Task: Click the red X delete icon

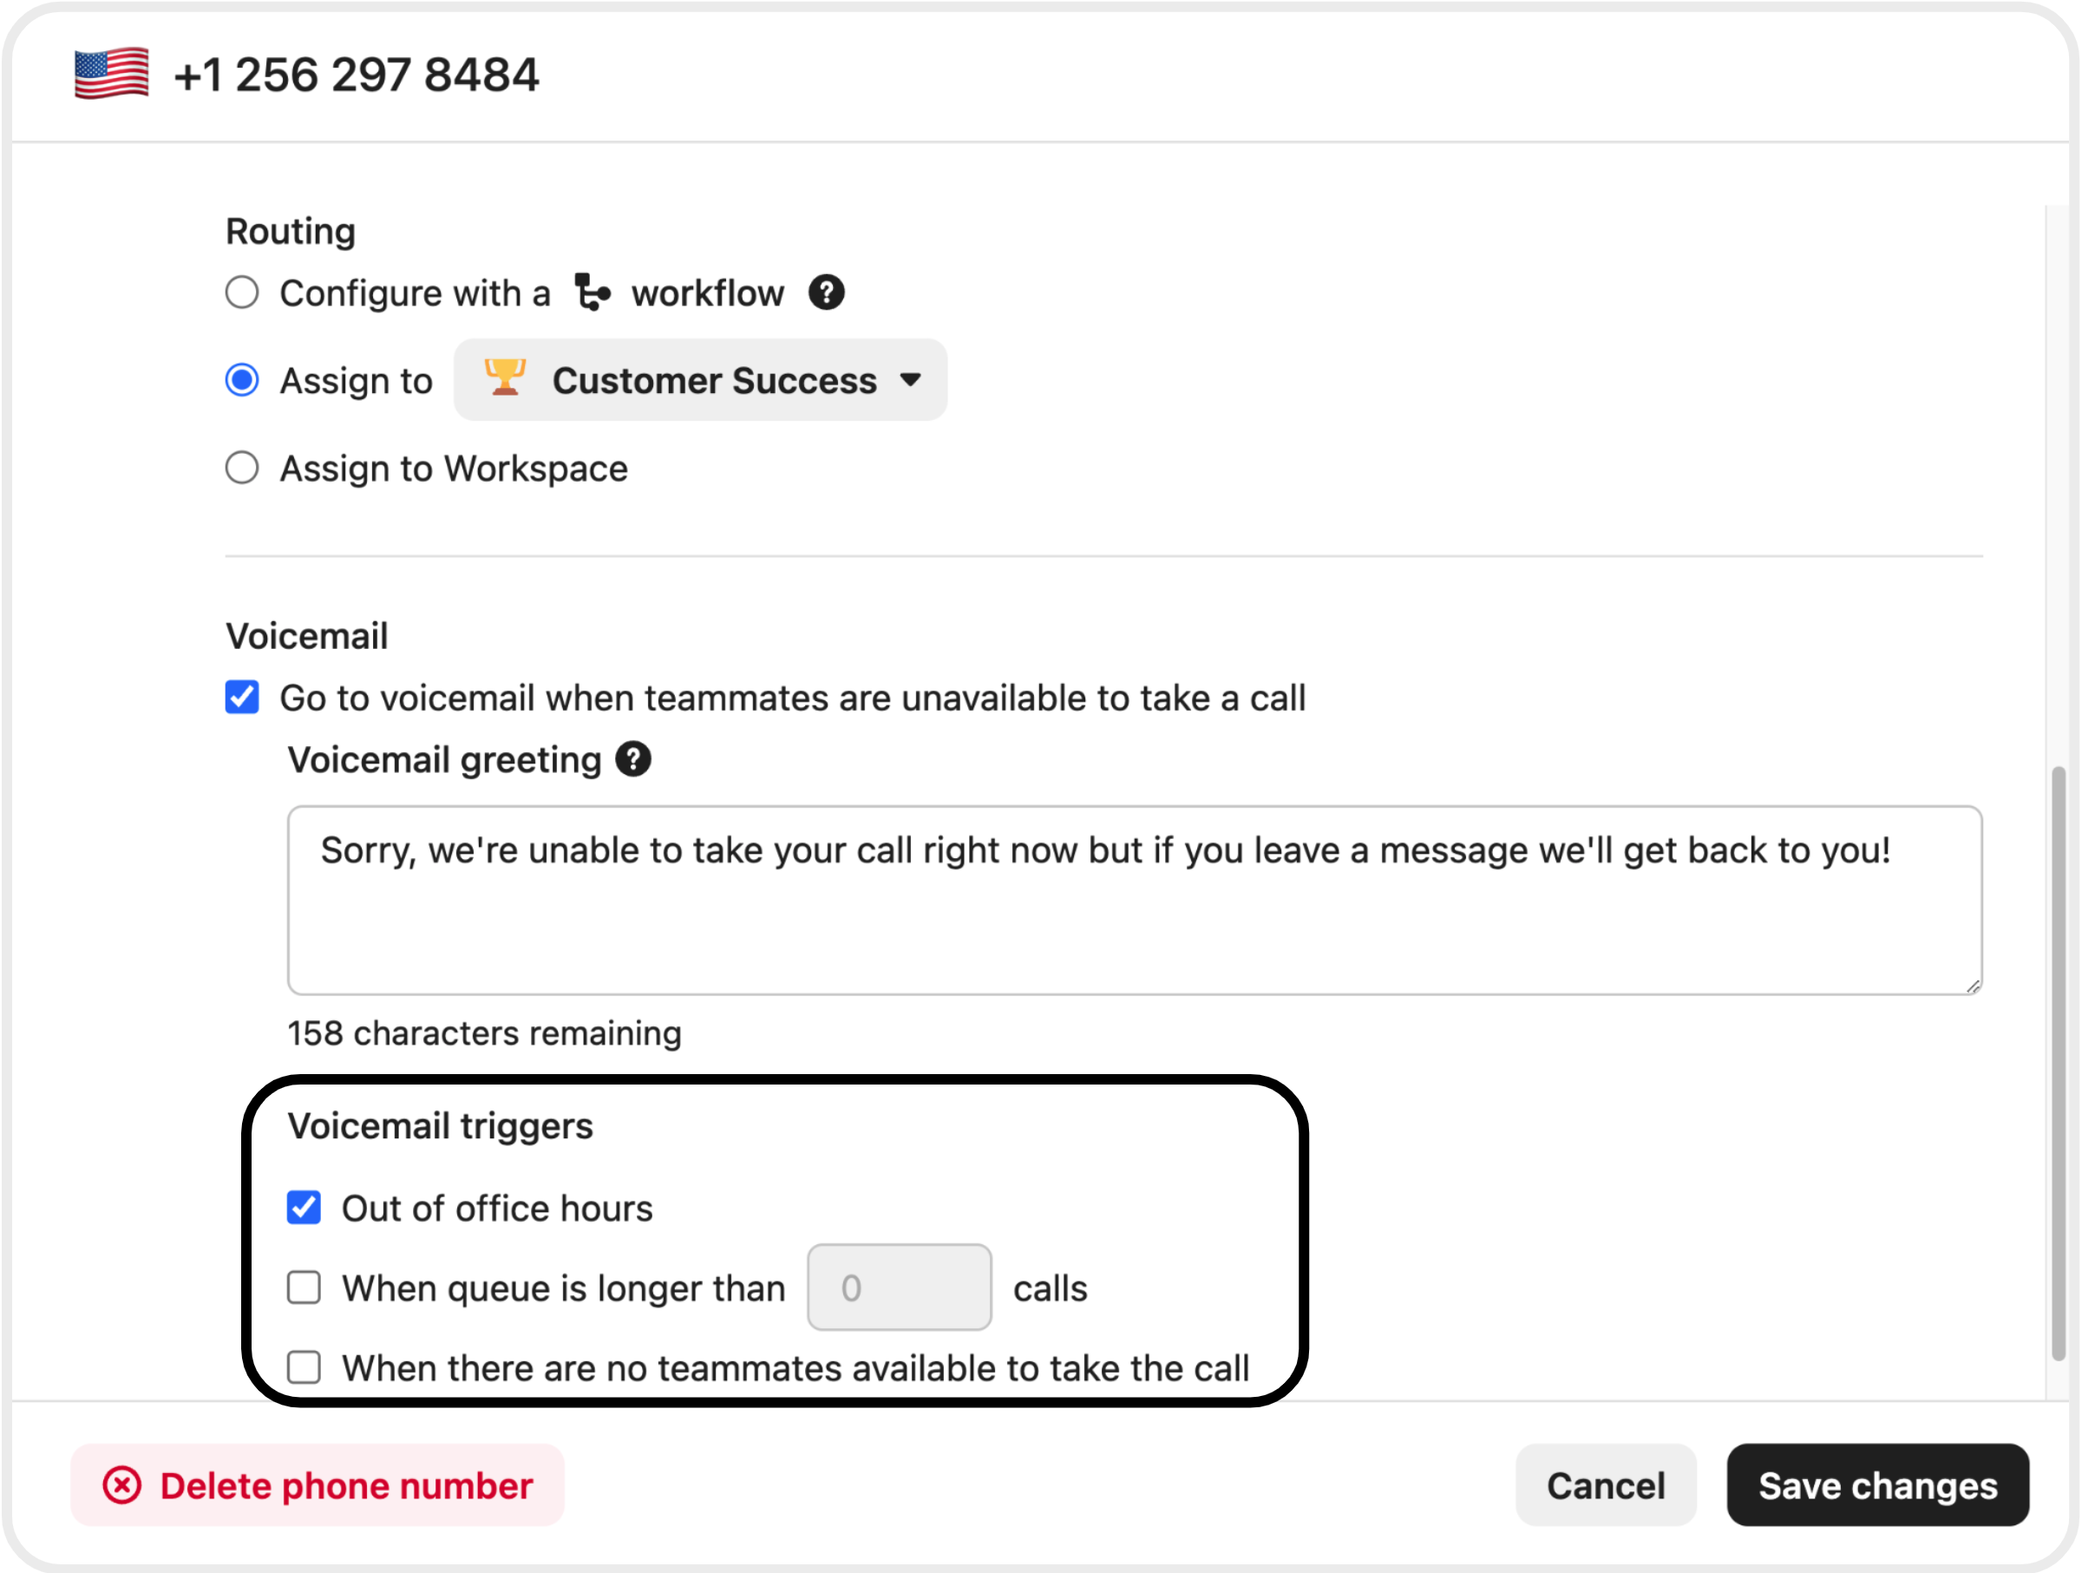Action: point(122,1485)
